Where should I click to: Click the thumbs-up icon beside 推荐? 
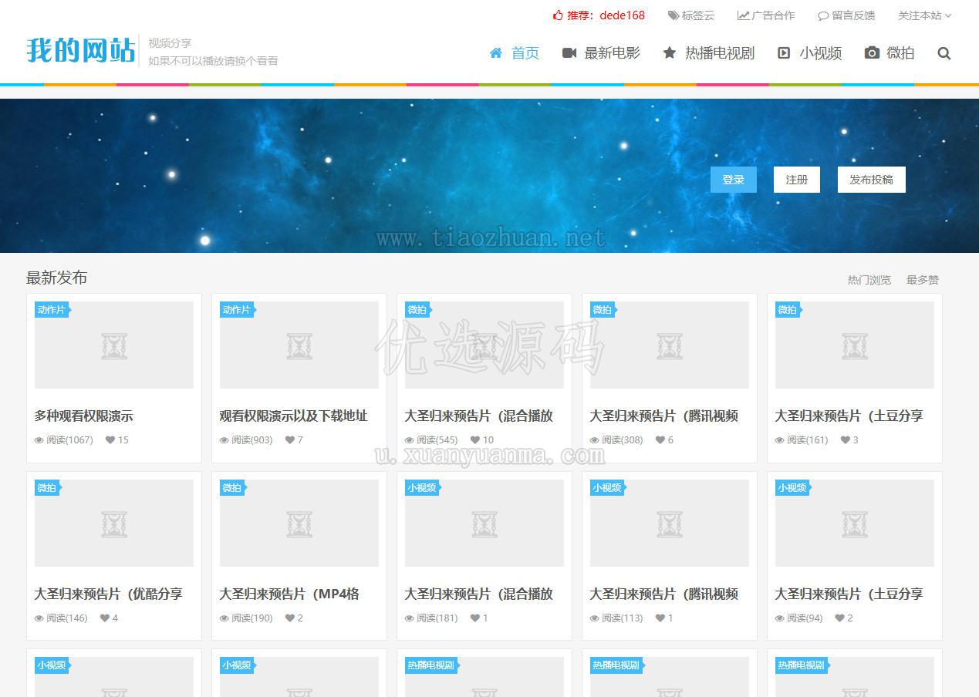pyautogui.click(x=558, y=15)
